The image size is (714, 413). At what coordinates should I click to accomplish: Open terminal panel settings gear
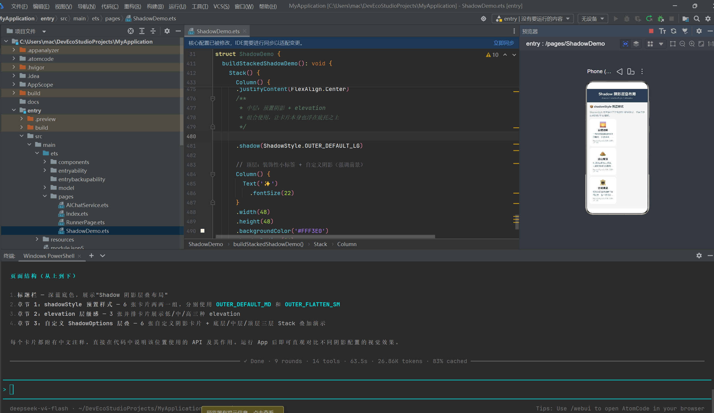pyautogui.click(x=699, y=256)
